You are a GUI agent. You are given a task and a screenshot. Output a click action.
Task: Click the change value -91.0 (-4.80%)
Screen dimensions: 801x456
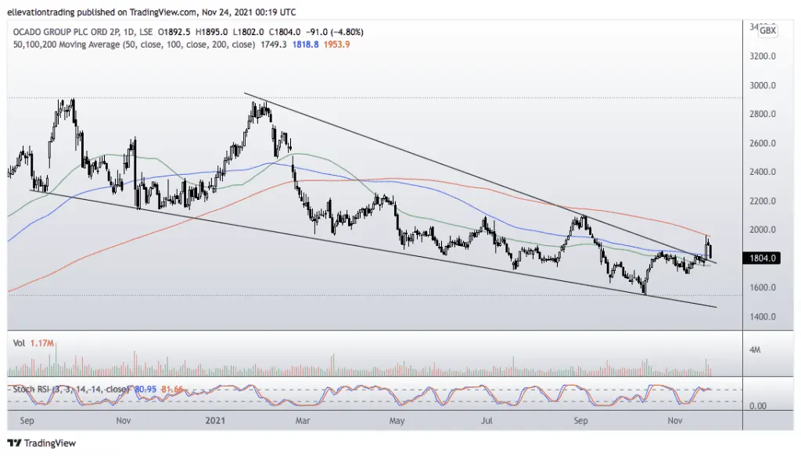(335, 32)
